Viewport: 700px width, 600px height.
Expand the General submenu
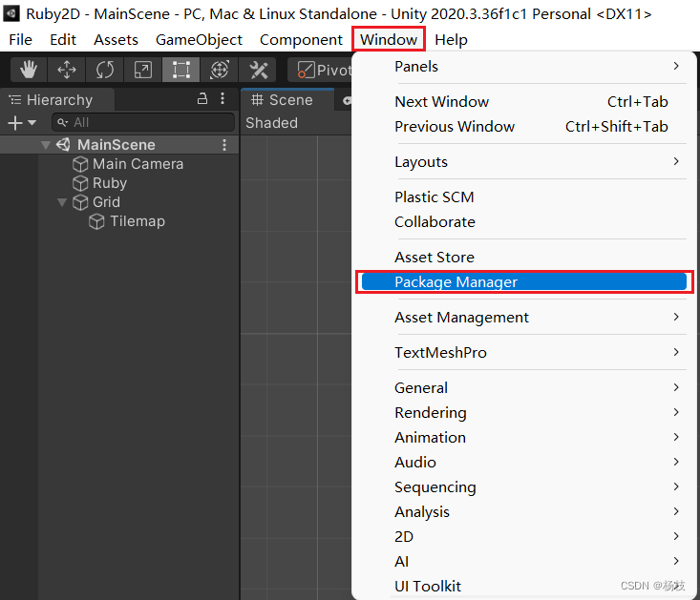(523, 388)
